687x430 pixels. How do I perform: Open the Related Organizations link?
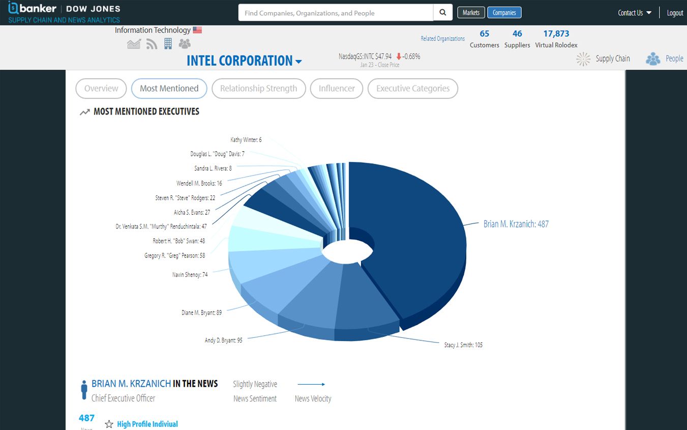[x=442, y=39]
